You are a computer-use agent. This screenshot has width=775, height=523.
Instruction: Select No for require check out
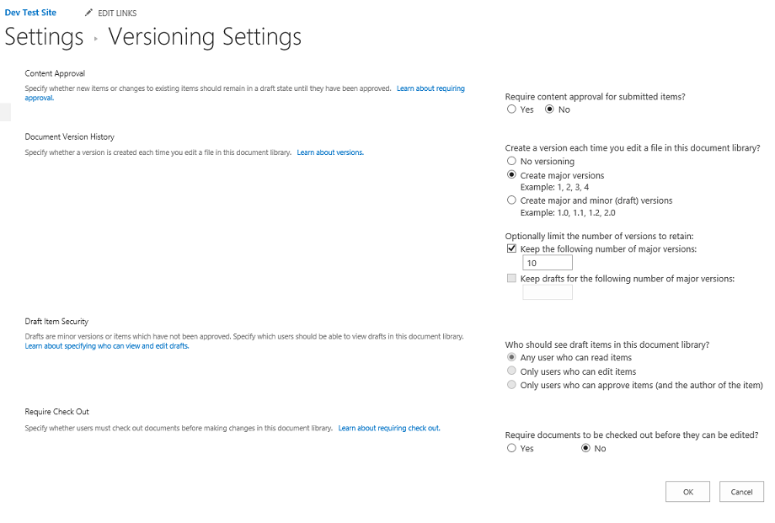click(585, 449)
